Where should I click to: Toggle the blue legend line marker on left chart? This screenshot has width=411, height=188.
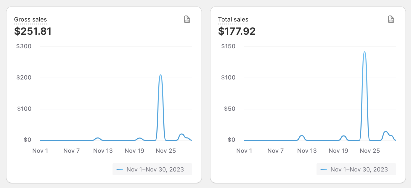pos(120,169)
